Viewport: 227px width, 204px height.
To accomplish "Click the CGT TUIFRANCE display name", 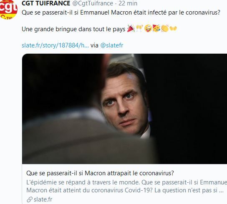I will (x=46, y=3).
